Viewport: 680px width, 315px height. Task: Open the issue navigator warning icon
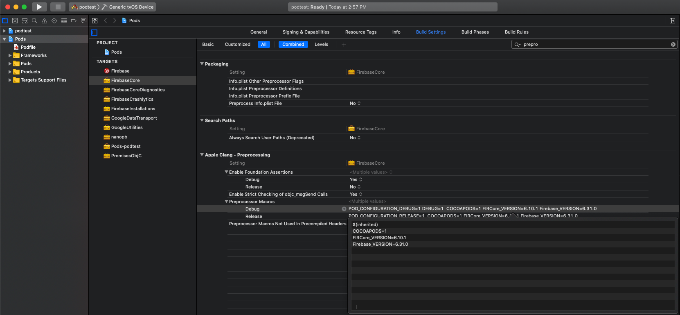click(x=44, y=20)
